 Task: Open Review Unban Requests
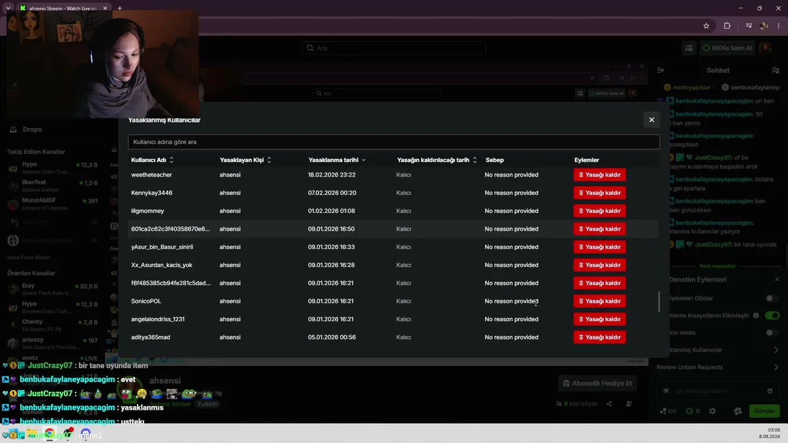tap(718, 367)
